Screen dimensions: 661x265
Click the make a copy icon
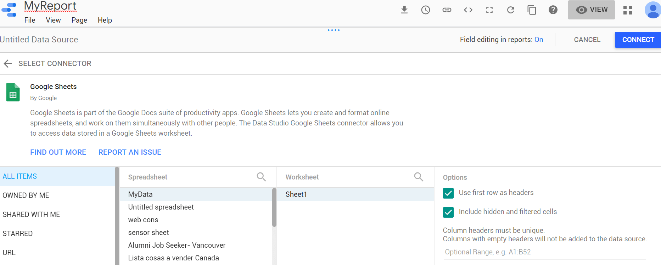(532, 10)
